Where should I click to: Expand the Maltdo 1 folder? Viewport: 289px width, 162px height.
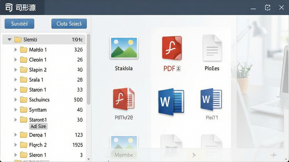point(16,49)
